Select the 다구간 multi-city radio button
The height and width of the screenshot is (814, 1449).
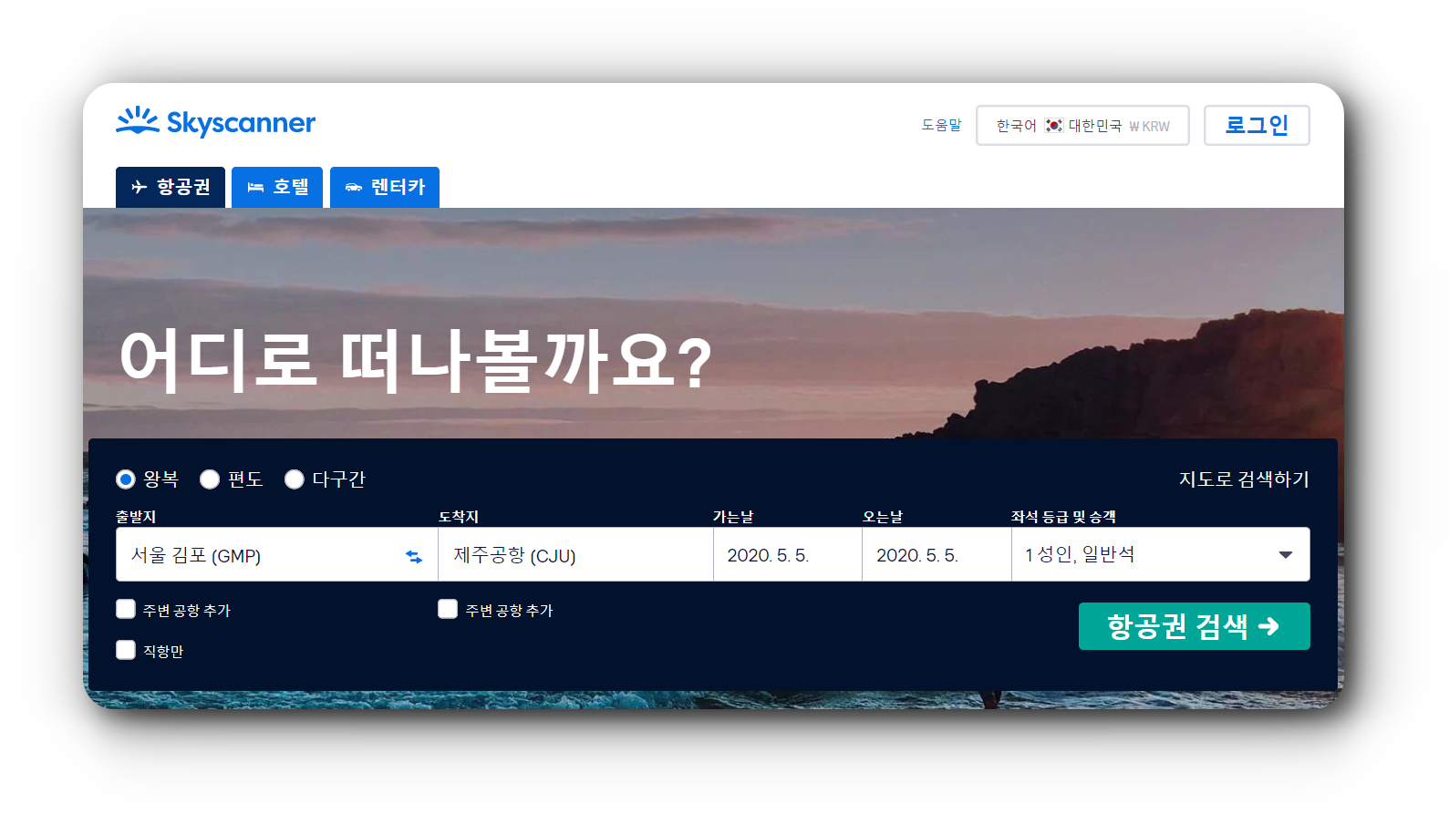pyautogui.click(x=294, y=479)
